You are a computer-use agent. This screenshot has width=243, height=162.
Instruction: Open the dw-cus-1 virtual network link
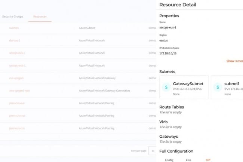[x=15, y=40]
